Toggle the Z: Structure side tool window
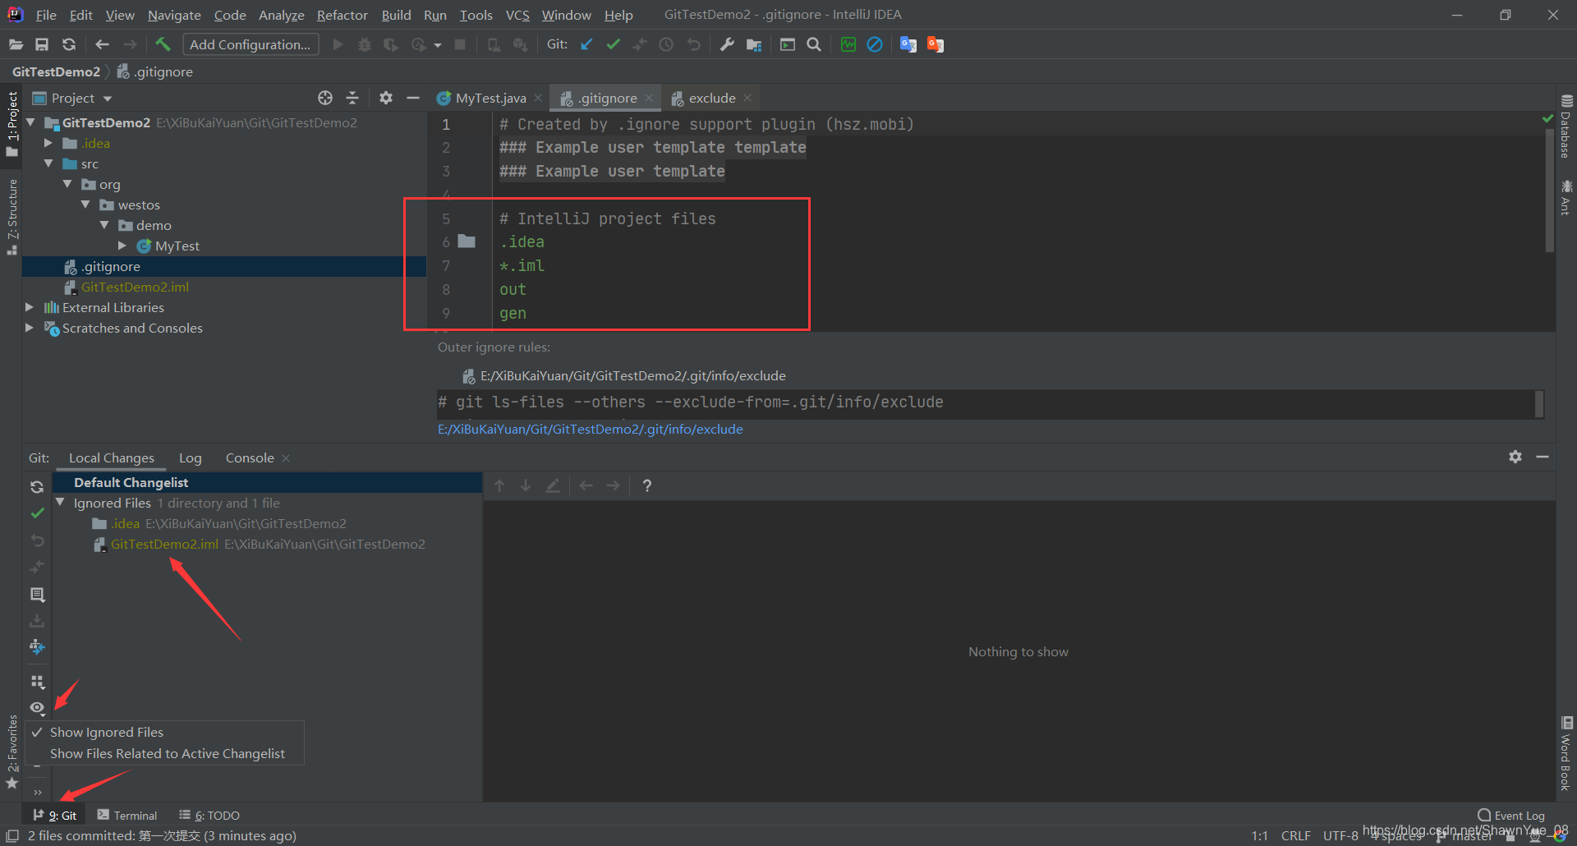Screen dimensions: 1577x846 11,217
